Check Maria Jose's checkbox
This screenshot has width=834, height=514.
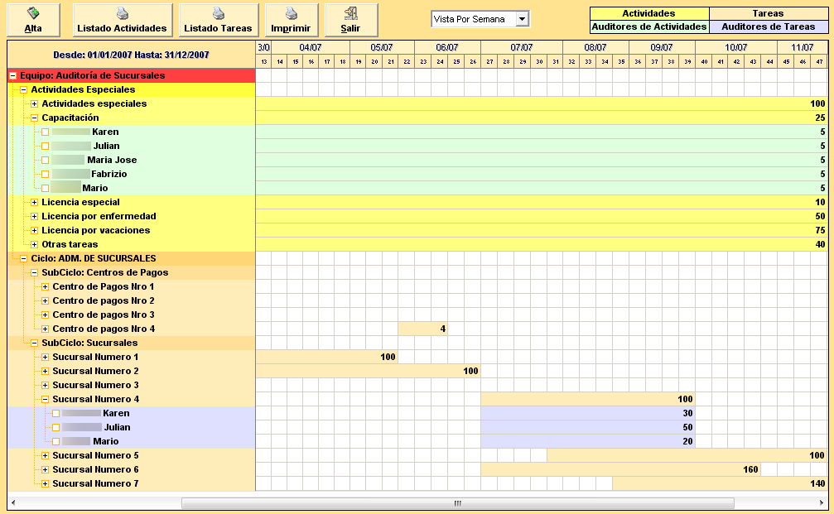click(46, 160)
